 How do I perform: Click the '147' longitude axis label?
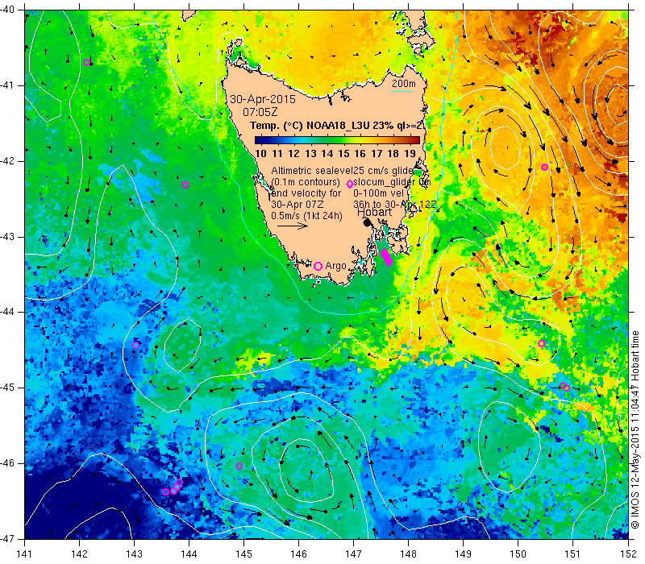(x=354, y=554)
